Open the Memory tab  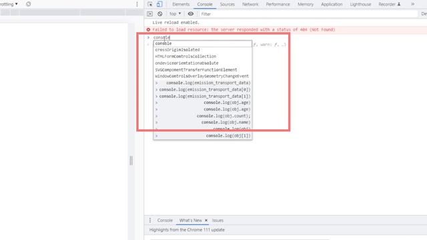[x=306, y=5]
